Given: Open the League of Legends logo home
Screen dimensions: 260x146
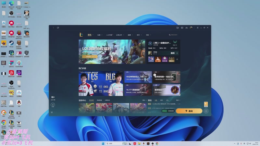Looking at the screenshot, I should (x=81, y=35).
